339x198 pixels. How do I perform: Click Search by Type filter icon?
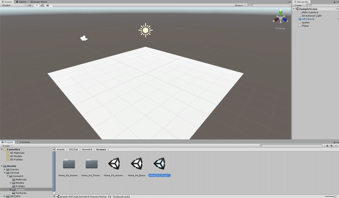coord(327,145)
